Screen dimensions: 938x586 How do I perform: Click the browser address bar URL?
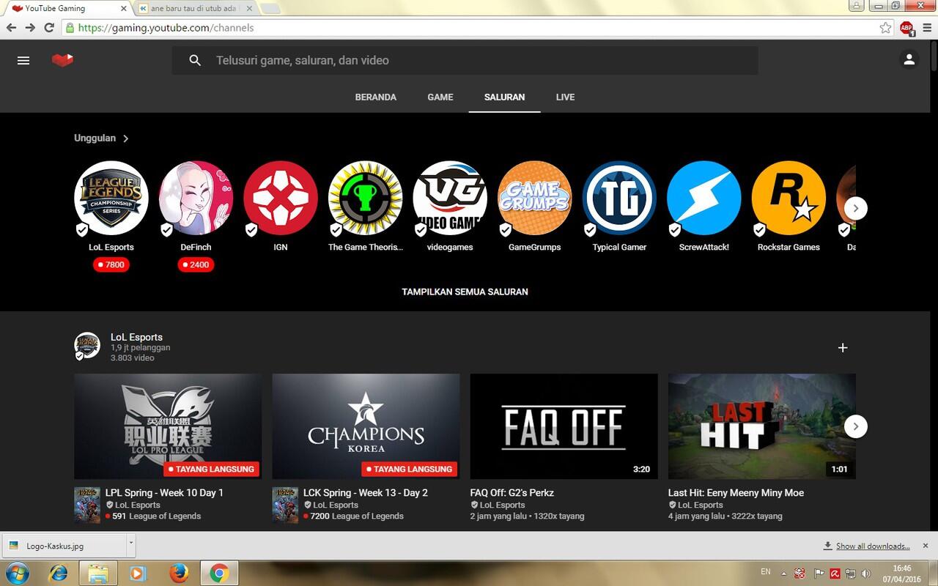166,28
